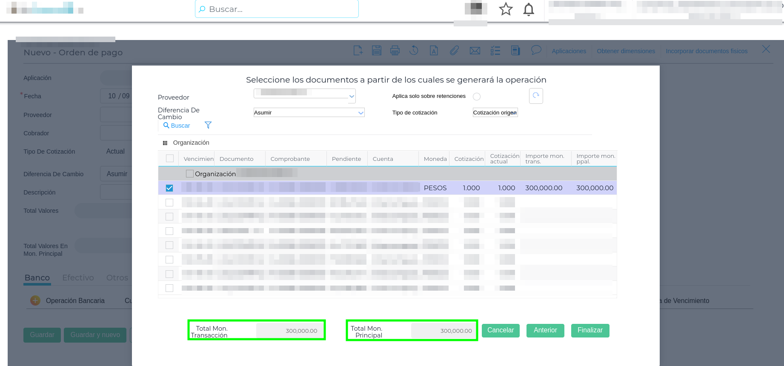This screenshot has width=784, height=366.
Task: Click the Pendiente column header
Action: pos(346,159)
